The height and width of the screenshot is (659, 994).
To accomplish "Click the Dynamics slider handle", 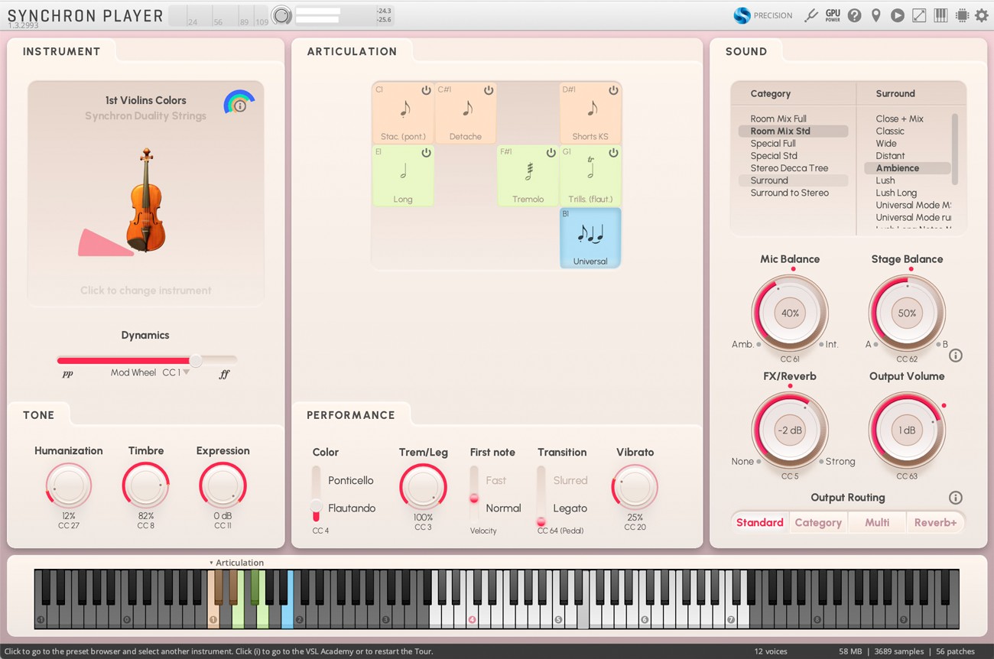I will [x=196, y=360].
